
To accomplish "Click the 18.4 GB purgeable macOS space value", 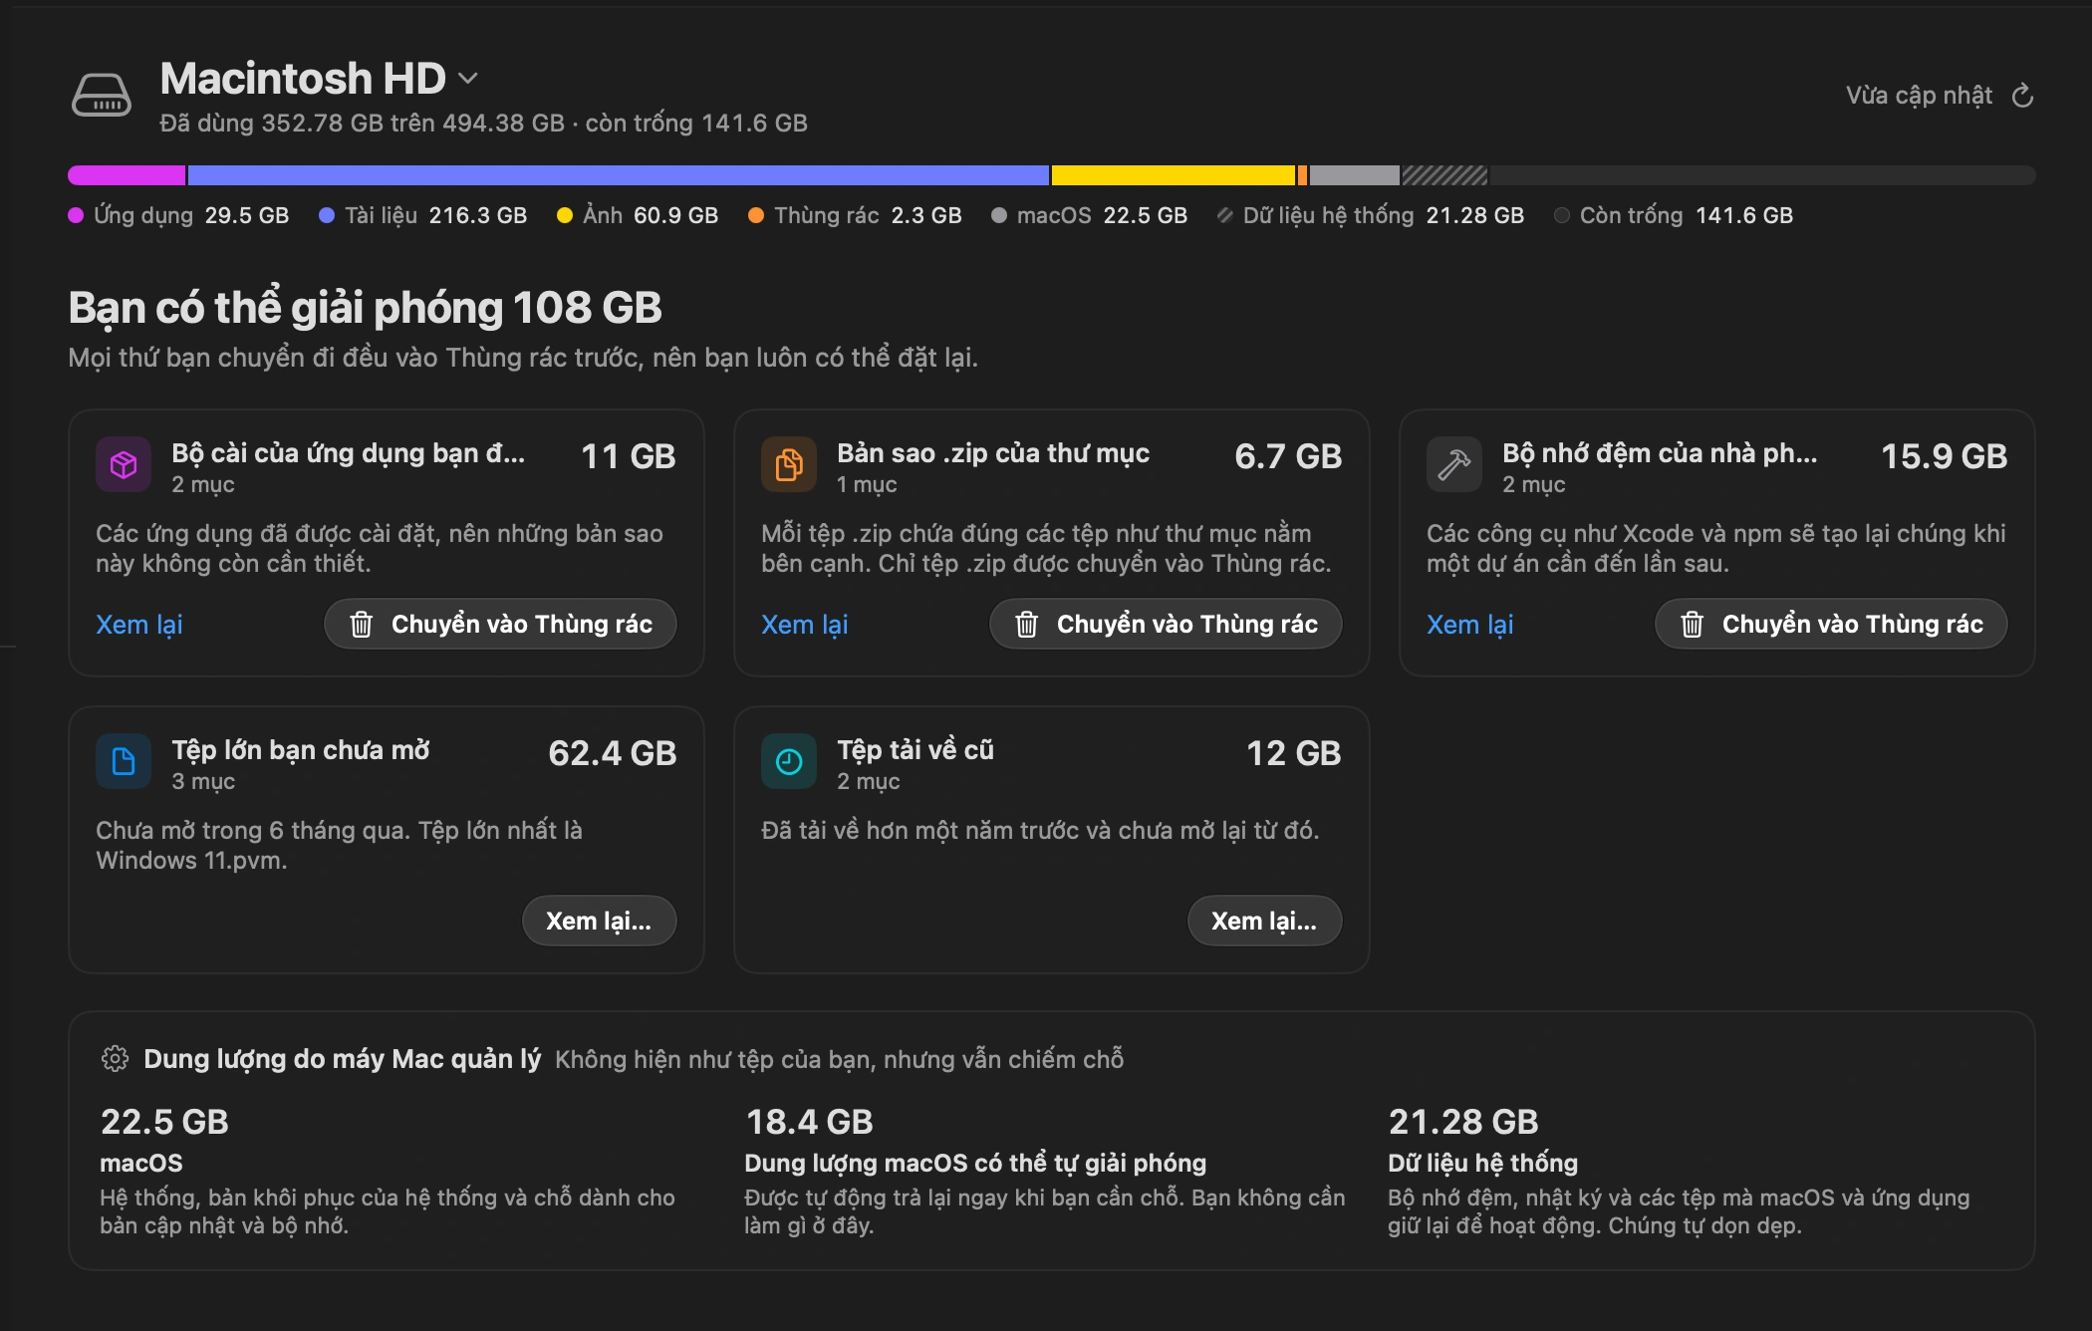I will [x=810, y=1122].
